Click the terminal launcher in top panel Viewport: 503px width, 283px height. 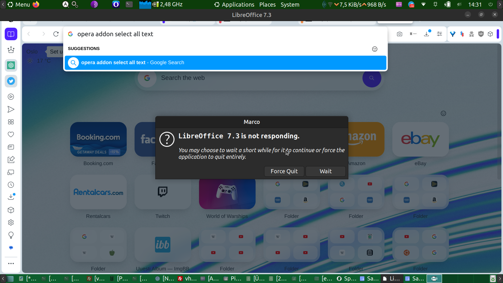point(129,4)
